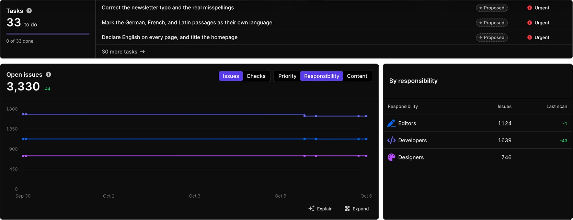Viewport: 573px width, 220px height.
Task: Switch chart to Checks view
Action: click(256, 76)
